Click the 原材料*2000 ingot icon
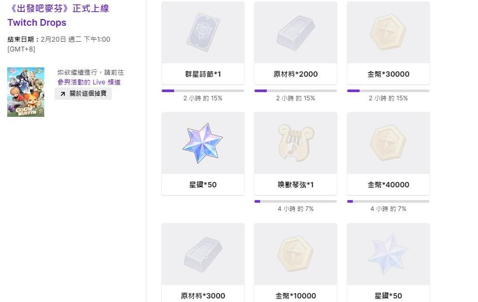This screenshot has height=302, width=478. tap(295, 32)
